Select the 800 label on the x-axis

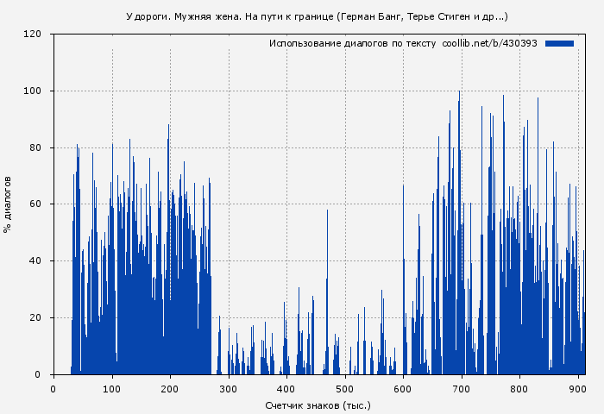pos(519,388)
